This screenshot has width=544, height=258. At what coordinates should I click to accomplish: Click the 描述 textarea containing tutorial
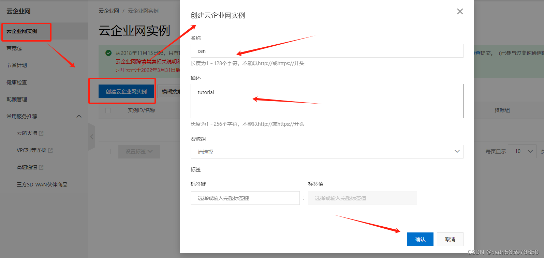tap(327, 101)
